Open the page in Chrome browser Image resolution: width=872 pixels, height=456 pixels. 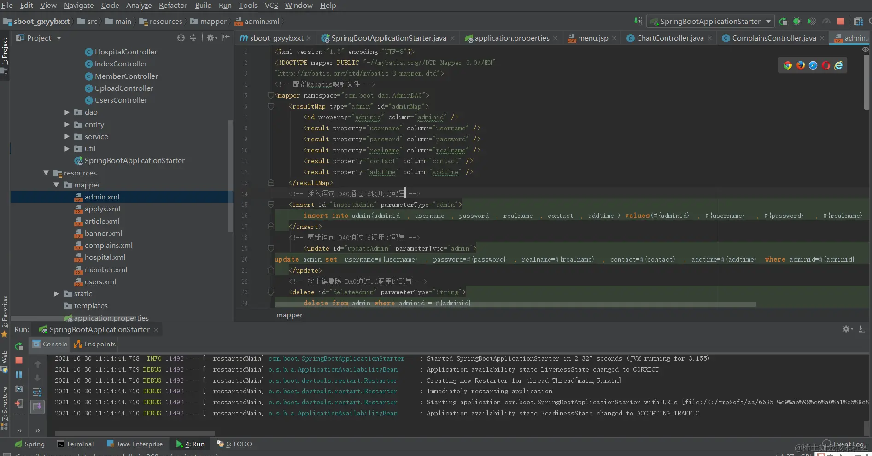788,65
